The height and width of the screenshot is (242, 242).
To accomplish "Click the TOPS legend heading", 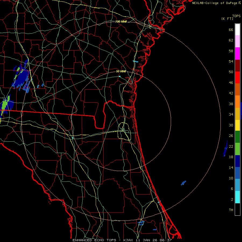I will [x=236, y=16].
